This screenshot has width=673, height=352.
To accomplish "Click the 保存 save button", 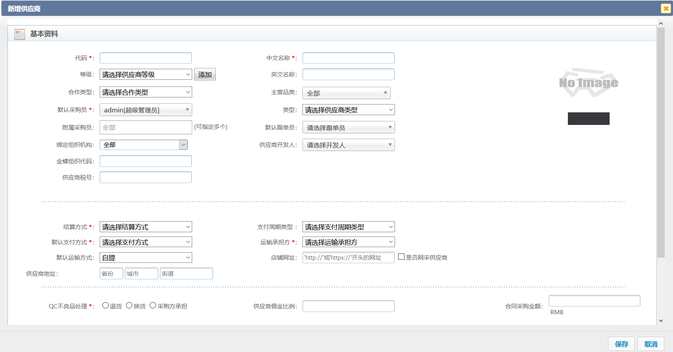I will click(621, 344).
